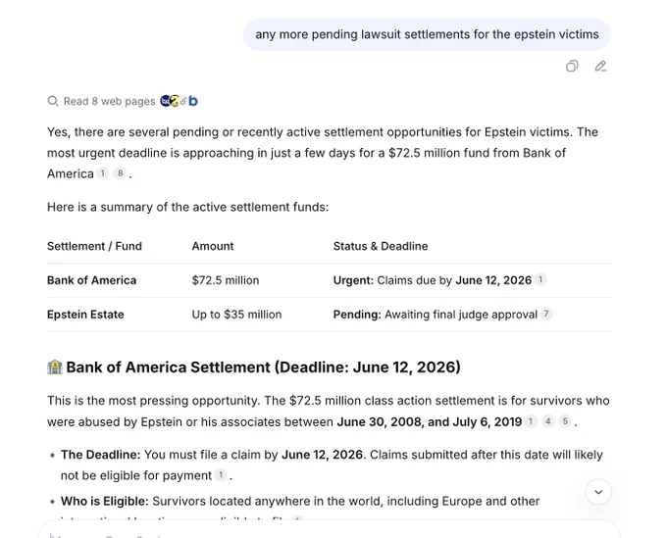Screen dimensions: 667x538
Task: Open citation 1 after 'eligible for payment'
Action: (x=221, y=475)
